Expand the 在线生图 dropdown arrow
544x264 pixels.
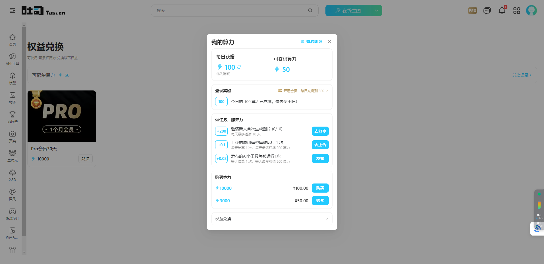(x=376, y=10)
